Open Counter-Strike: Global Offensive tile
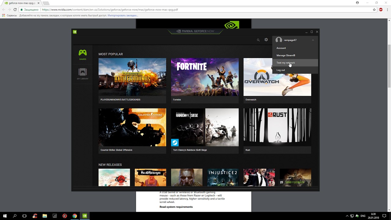Viewport: 391px width, 220px height. pos(132,131)
